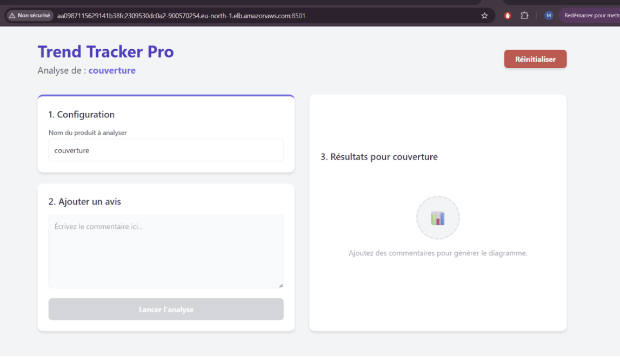
Task: Click the Lancer l'analyse button
Action: [166, 309]
